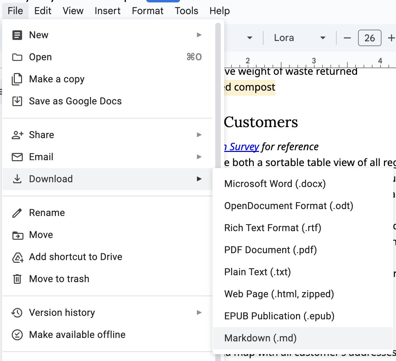The image size is (396, 361).
Task: Open the Tools menu
Action: click(186, 11)
